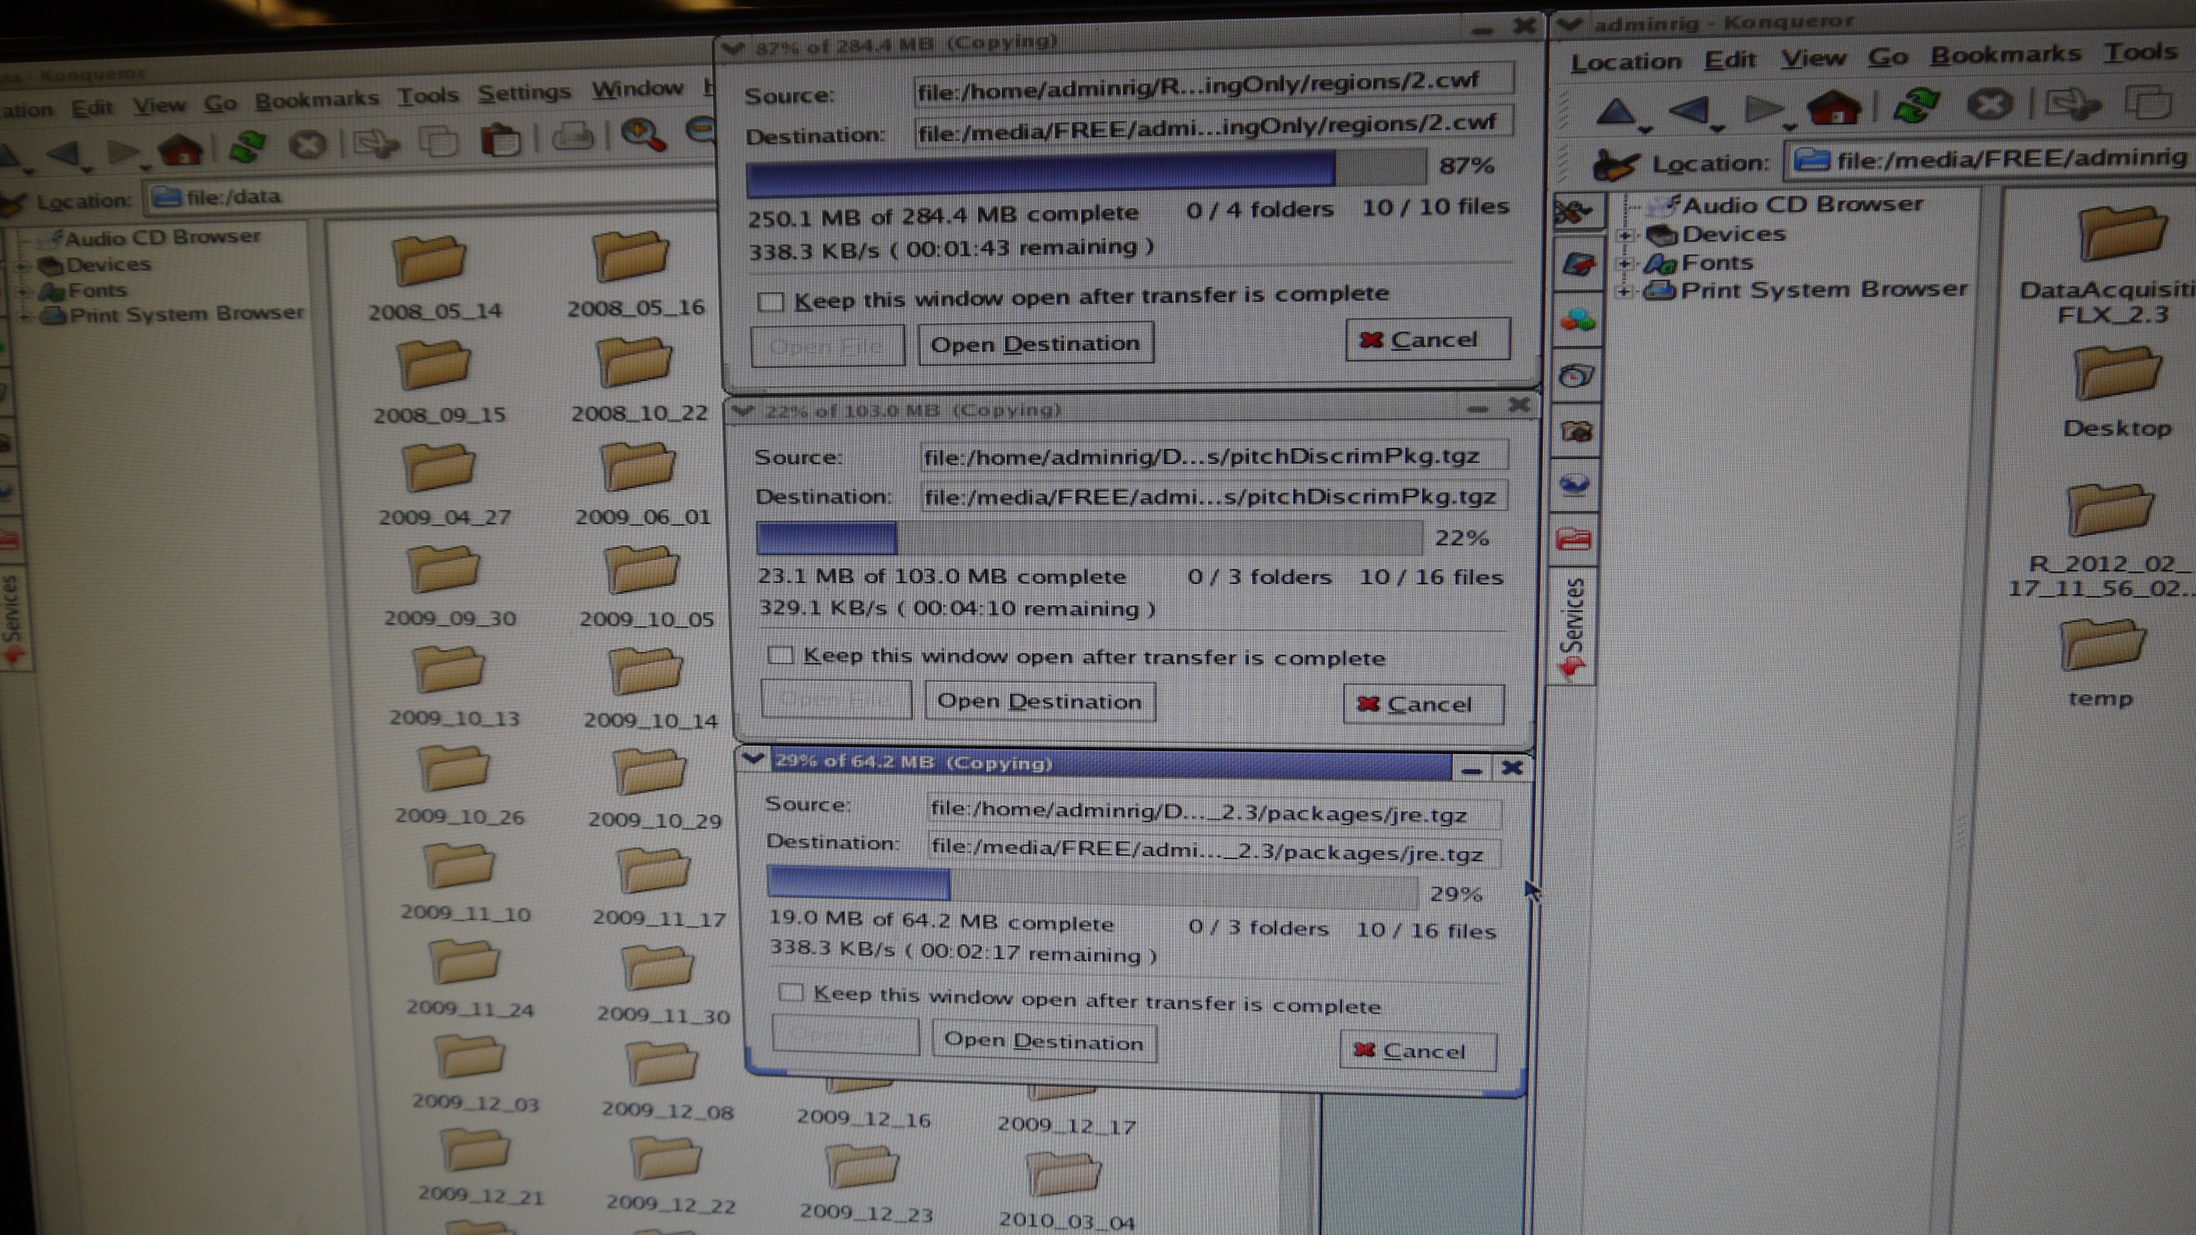
Task: Open Settings menu in left Konqueror window
Action: tap(523, 92)
